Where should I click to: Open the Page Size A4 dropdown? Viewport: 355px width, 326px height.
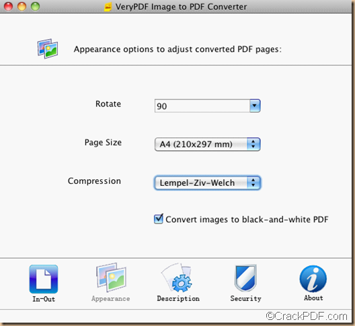tap(207, 144)
